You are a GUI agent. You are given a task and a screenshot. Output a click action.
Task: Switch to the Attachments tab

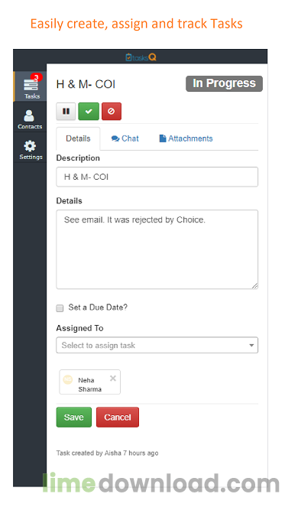[x=186, y=138]
